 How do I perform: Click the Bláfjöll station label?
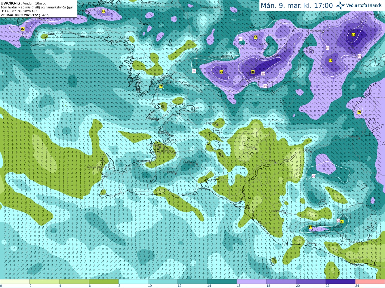[171, 172]
